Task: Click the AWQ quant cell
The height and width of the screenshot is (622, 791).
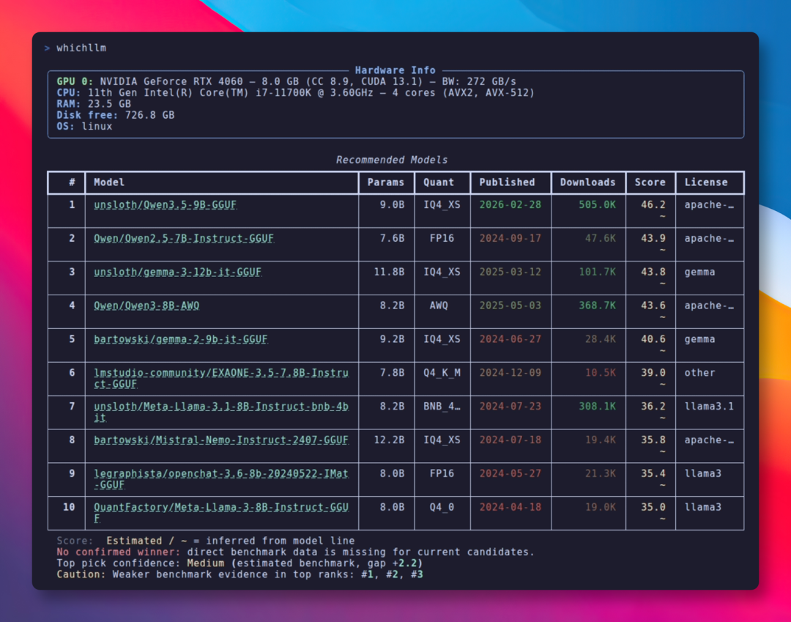Action: click(x=439, y=306)
